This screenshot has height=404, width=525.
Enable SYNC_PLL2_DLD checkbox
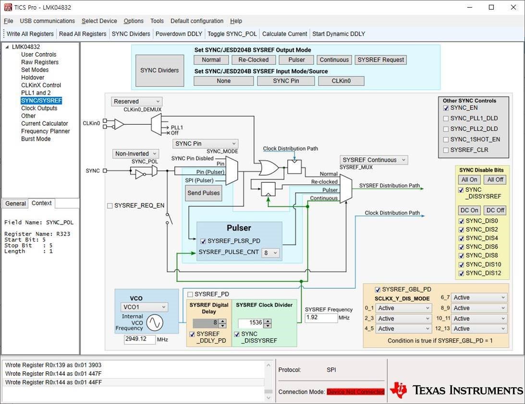coord(446,129)
